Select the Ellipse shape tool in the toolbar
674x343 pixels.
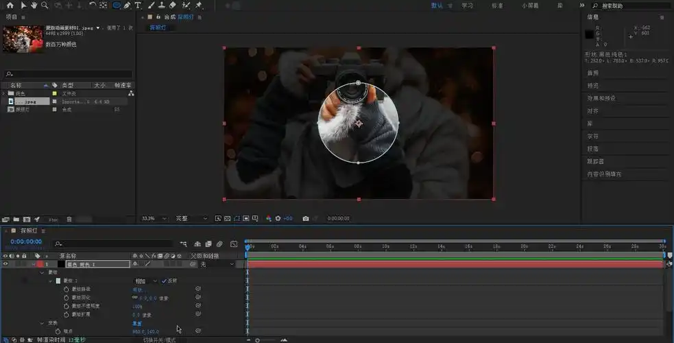point(116,5)
